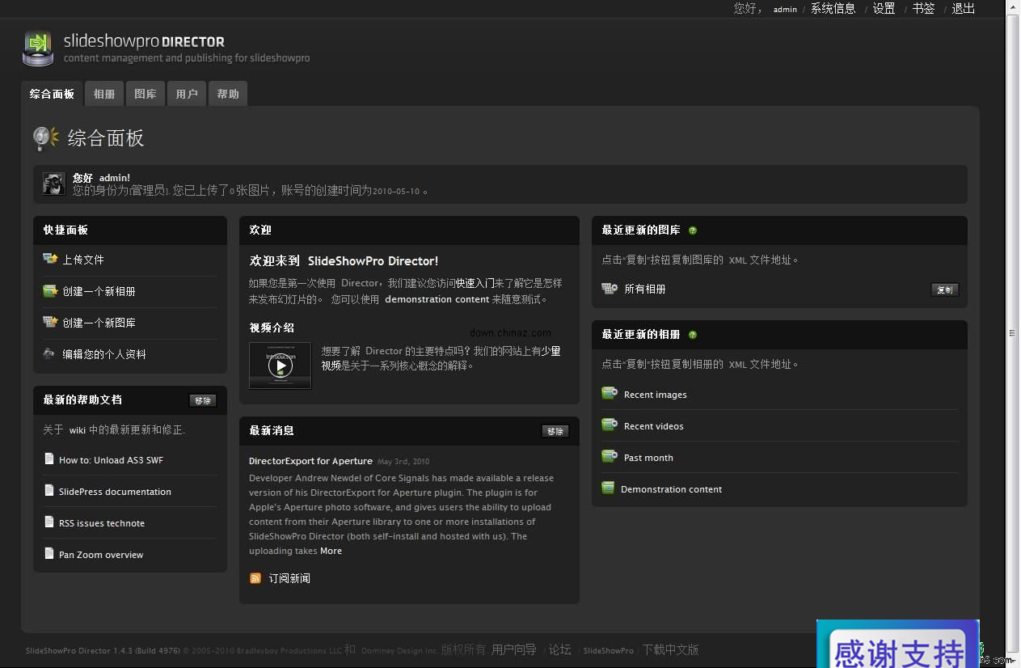Screen dimensions: 1021x668
Task: Open SlidePress documentation link
Action: (x=115, y=492)
